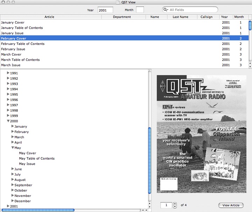
Task: Click inside the All Fields search box
Action: coord(190,10)
